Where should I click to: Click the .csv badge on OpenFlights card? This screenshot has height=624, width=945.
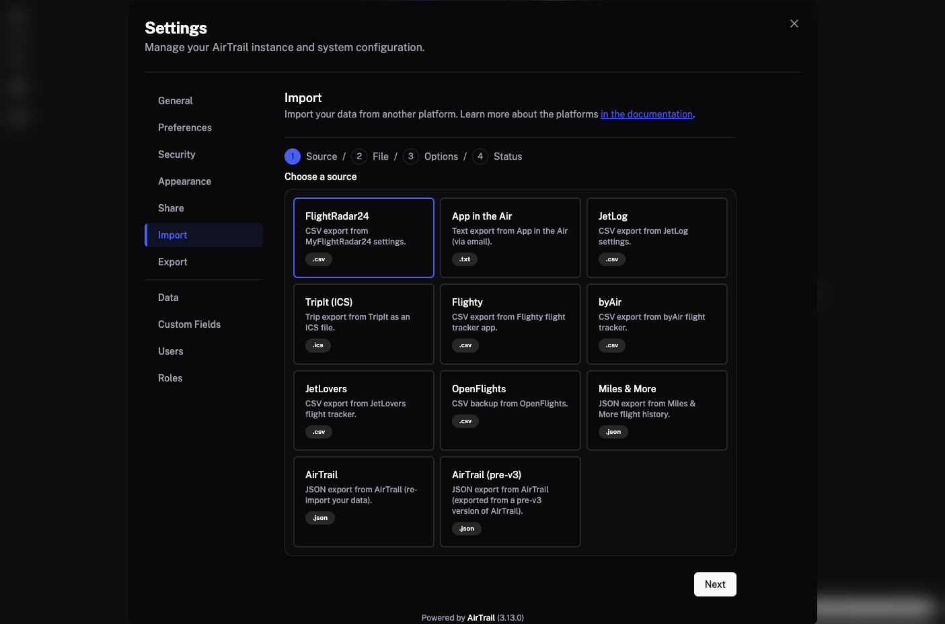point(465,421)
